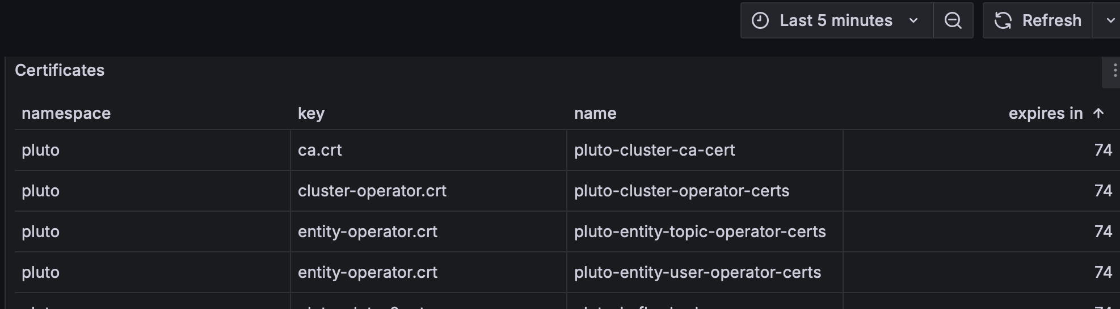This screenshot has width=1120, height=309.
Task: Sort table by key column header
Action: (x=311, y=113)
